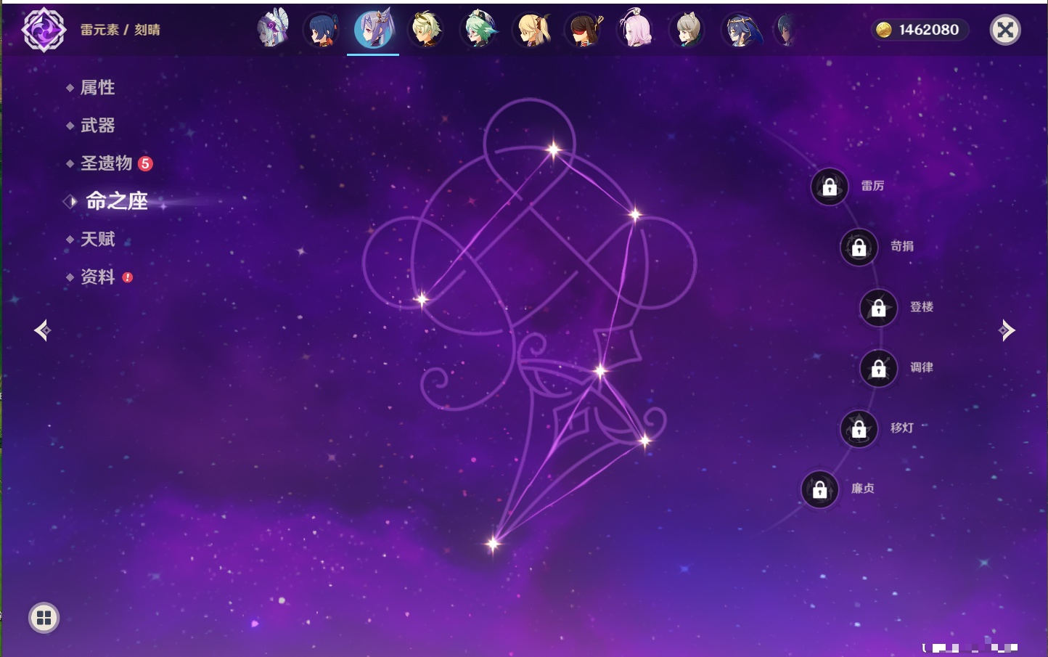This screenshot has height=657, width=1048.
Task: Open the 圣遗物 artifacts page
Action: pos(107,163)
